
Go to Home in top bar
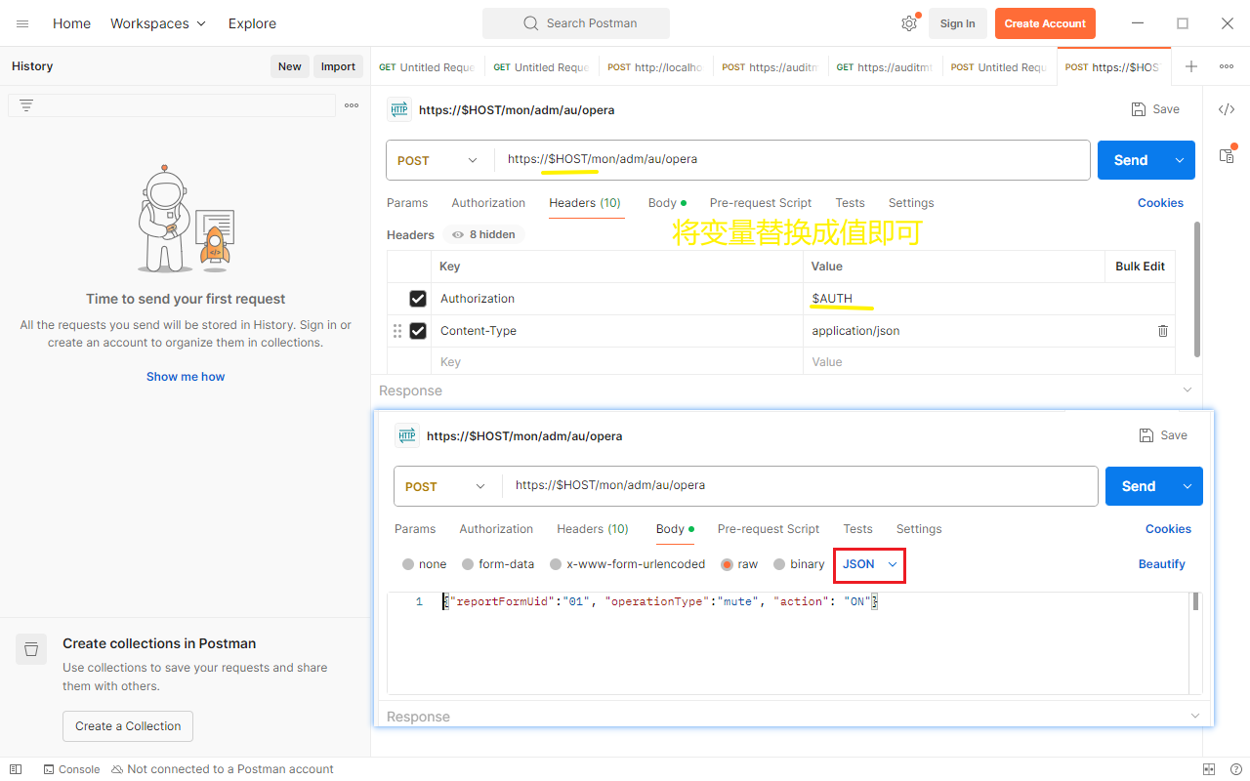coord(71,23)
